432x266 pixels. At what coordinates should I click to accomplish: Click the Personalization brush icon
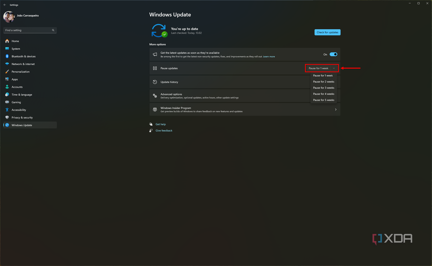pos(7,72)
